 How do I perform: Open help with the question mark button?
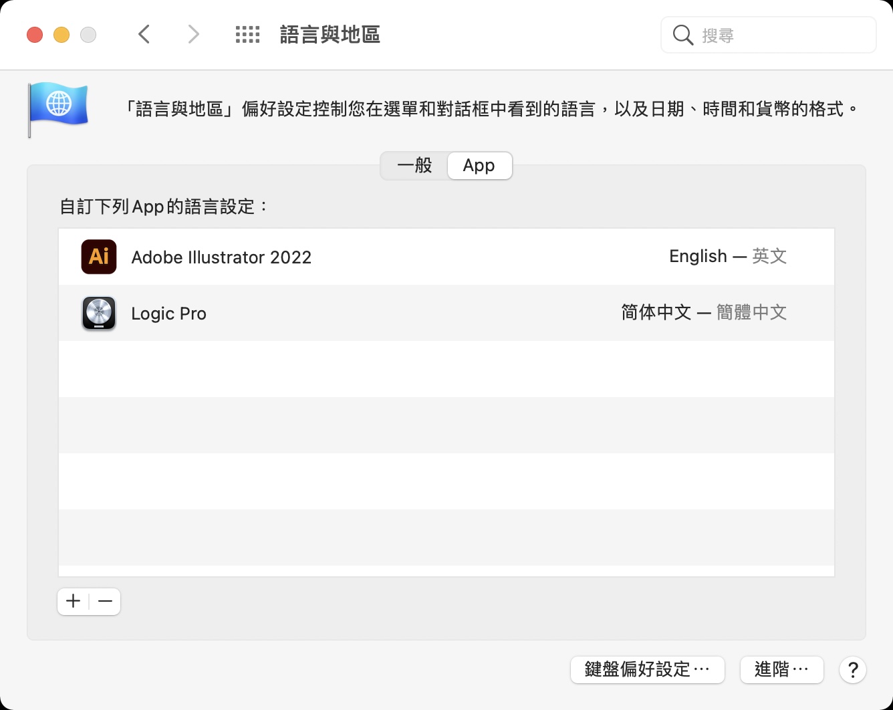click(x=853, y=669)
